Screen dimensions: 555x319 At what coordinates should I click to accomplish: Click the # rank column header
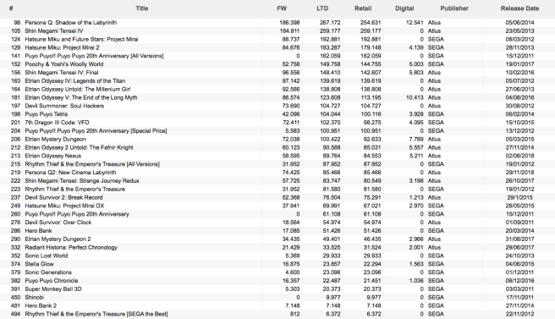pos(11,8)
